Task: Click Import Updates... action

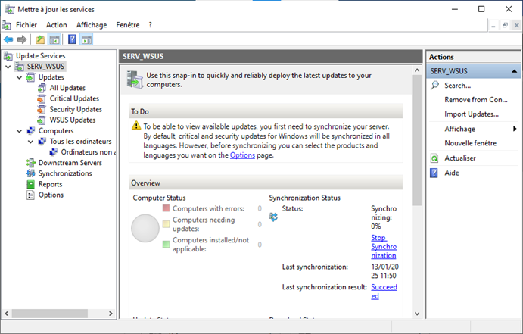Action: click(472, 114)
